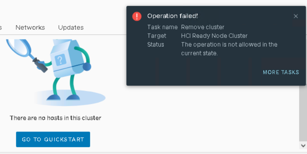Click the question mark on robot
This screenshot has height=154, width=307.
[x=60, y=60]
